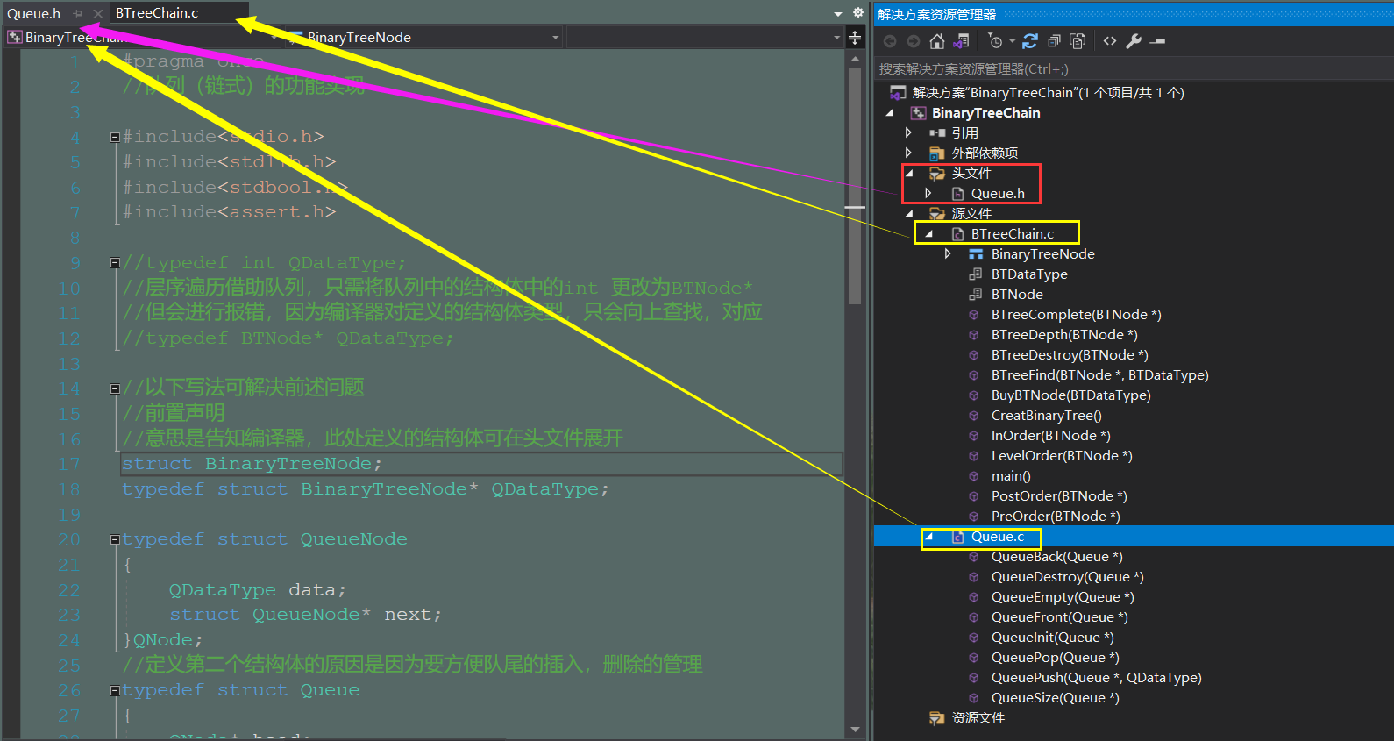Image resolution: width=1394 pixels, height=741 pixels.
Task: Click the InOrder function icon
Action: pyautogui.click(x=973, y=435)
